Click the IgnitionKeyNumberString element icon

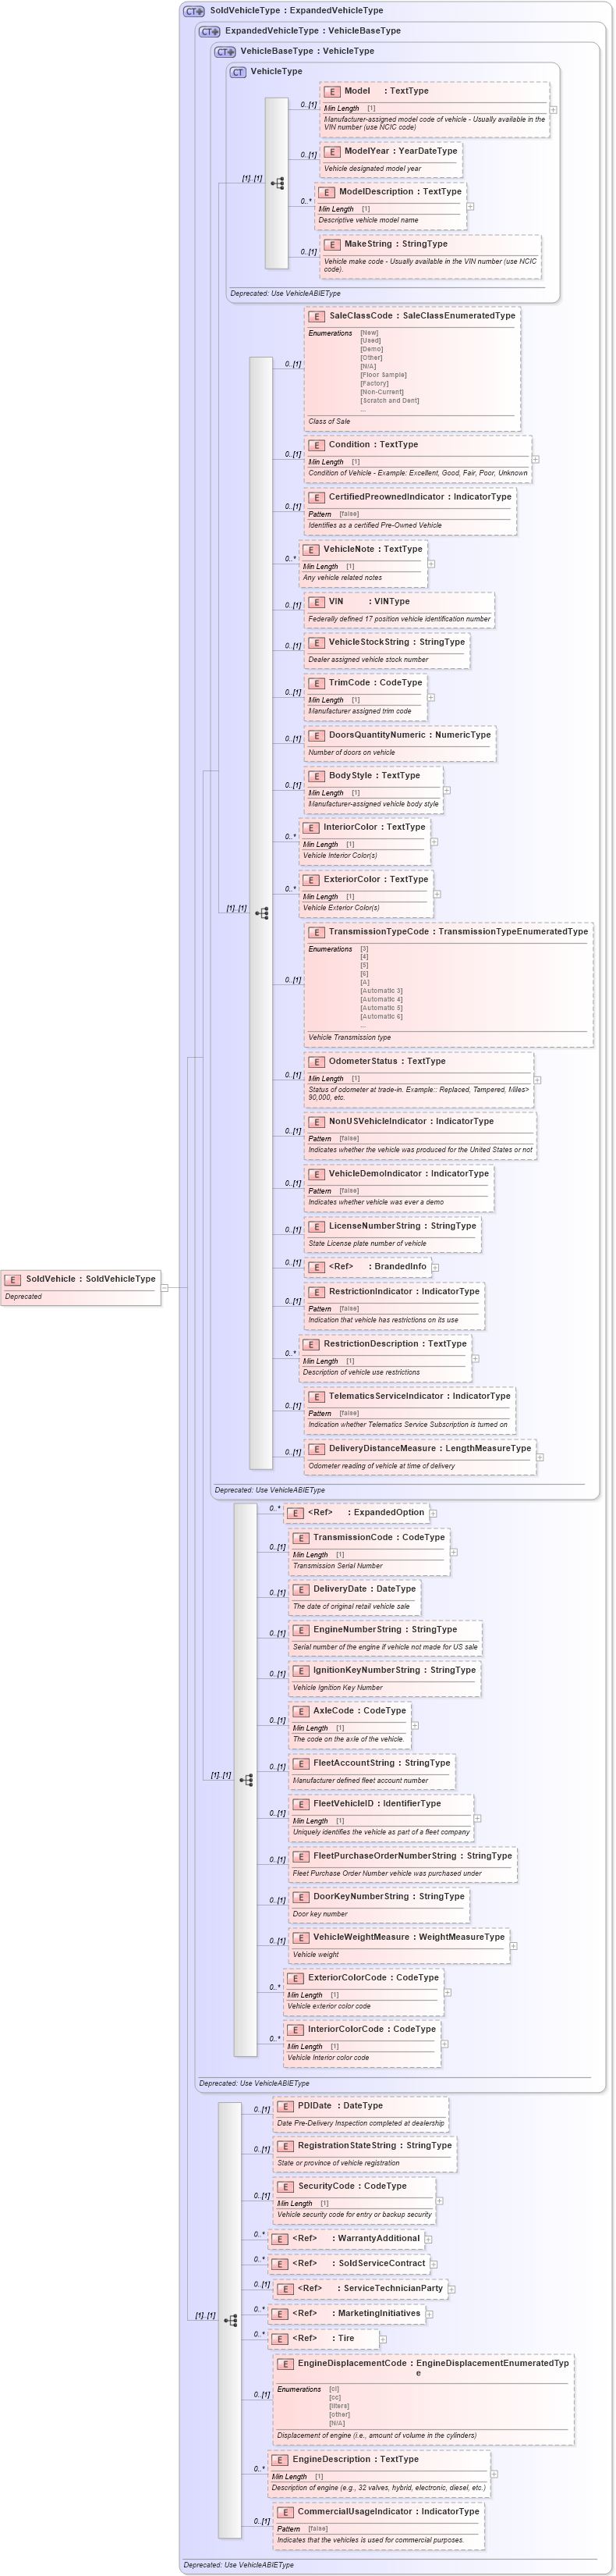[300, 1670]
